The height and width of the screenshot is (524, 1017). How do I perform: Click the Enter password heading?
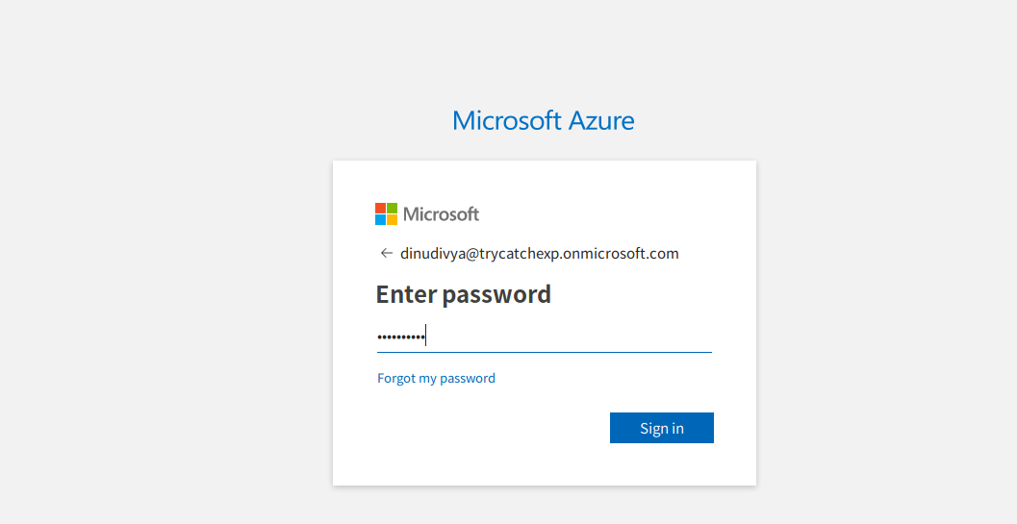tap(463, 294)
